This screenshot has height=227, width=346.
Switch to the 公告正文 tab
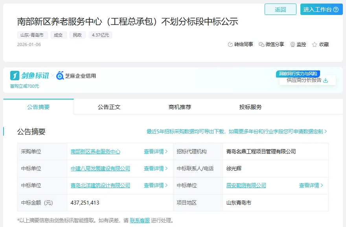coord(109,107)
